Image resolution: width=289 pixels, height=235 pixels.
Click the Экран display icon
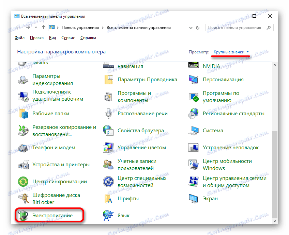click(x=193, y=199)
